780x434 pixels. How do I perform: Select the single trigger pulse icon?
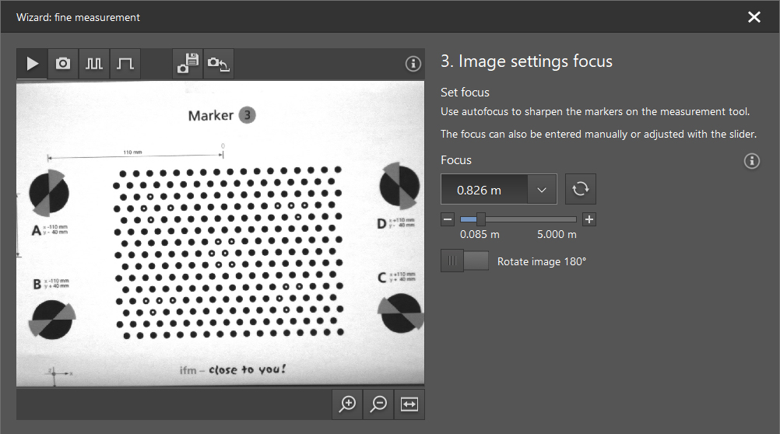click(125, 64)
